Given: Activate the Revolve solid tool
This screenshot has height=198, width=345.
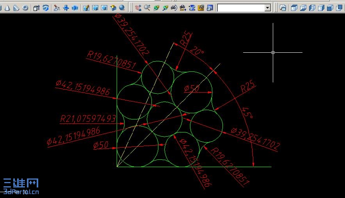Looking at the screenshot, I should 46,8.
